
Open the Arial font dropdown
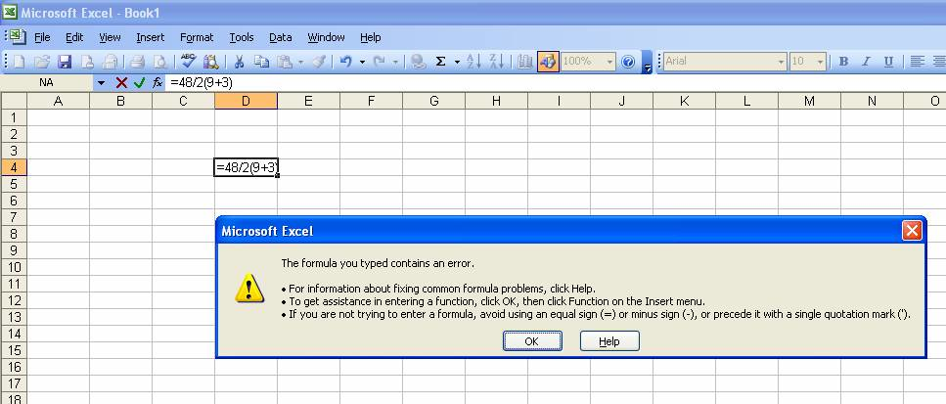(x=782, y=62)
